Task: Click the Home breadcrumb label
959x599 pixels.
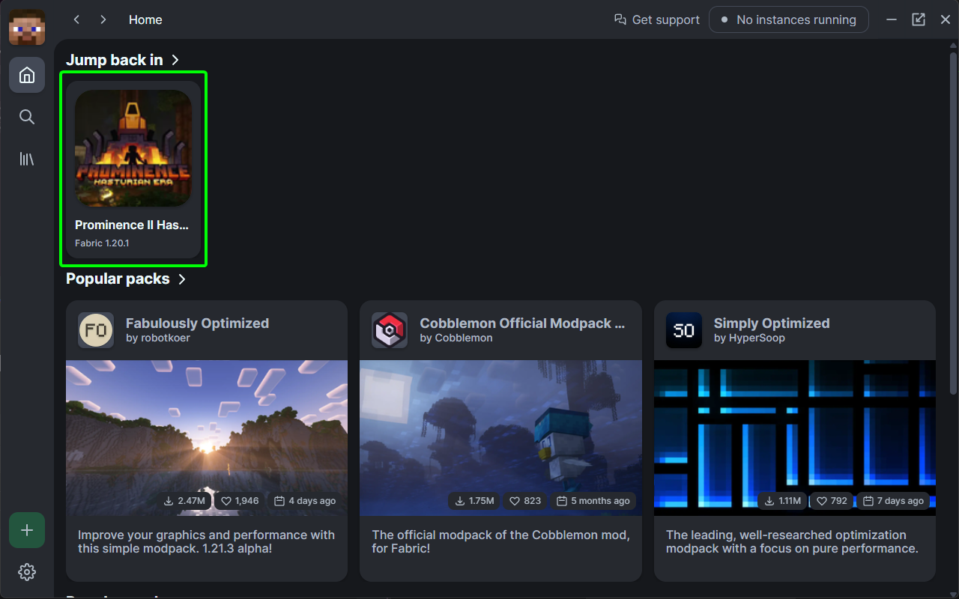Action: (x=145, y=19)
